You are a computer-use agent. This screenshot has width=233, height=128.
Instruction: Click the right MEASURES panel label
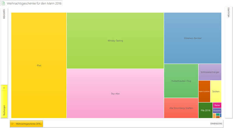click(x=229, y=12)
